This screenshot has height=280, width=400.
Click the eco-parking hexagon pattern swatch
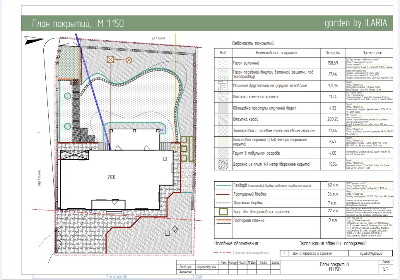[223, 131]
